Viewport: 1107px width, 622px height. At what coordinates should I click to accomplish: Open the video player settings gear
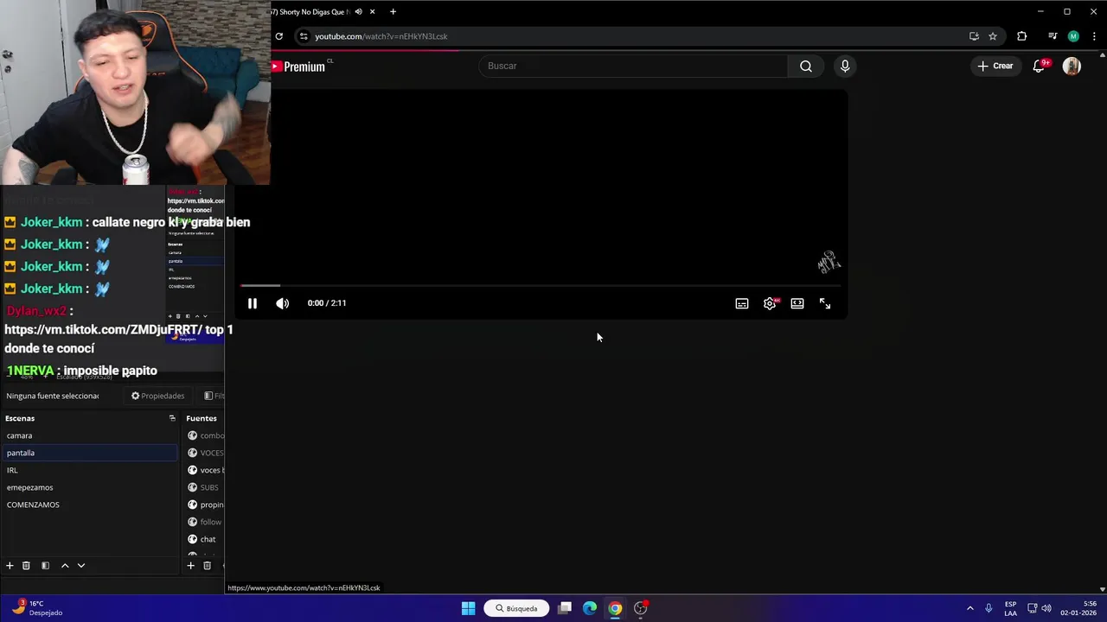(770, 303)
